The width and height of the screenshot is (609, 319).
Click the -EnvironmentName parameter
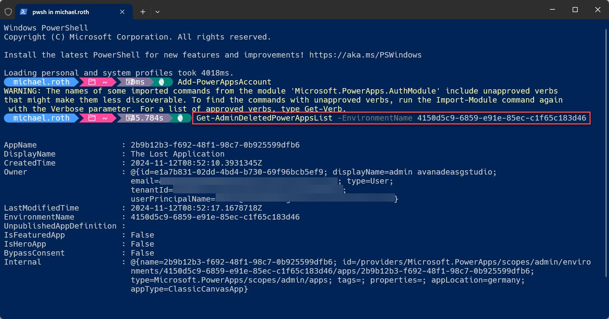click(x=375, y=118)
